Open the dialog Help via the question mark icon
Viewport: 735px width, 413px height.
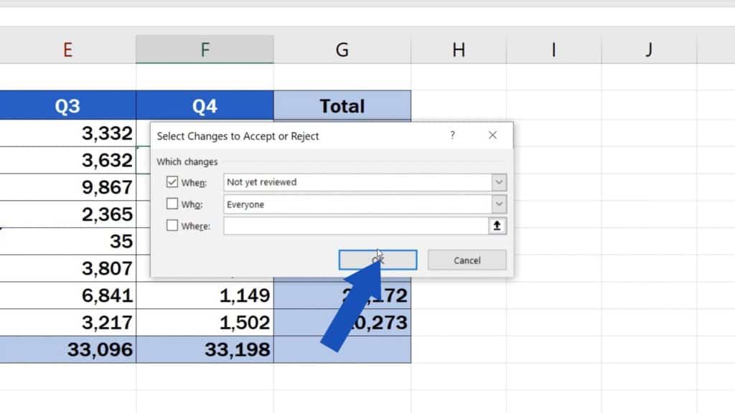coord(452,136)
